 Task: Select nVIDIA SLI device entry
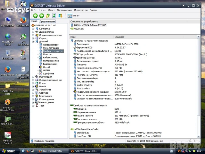point(79,29)
